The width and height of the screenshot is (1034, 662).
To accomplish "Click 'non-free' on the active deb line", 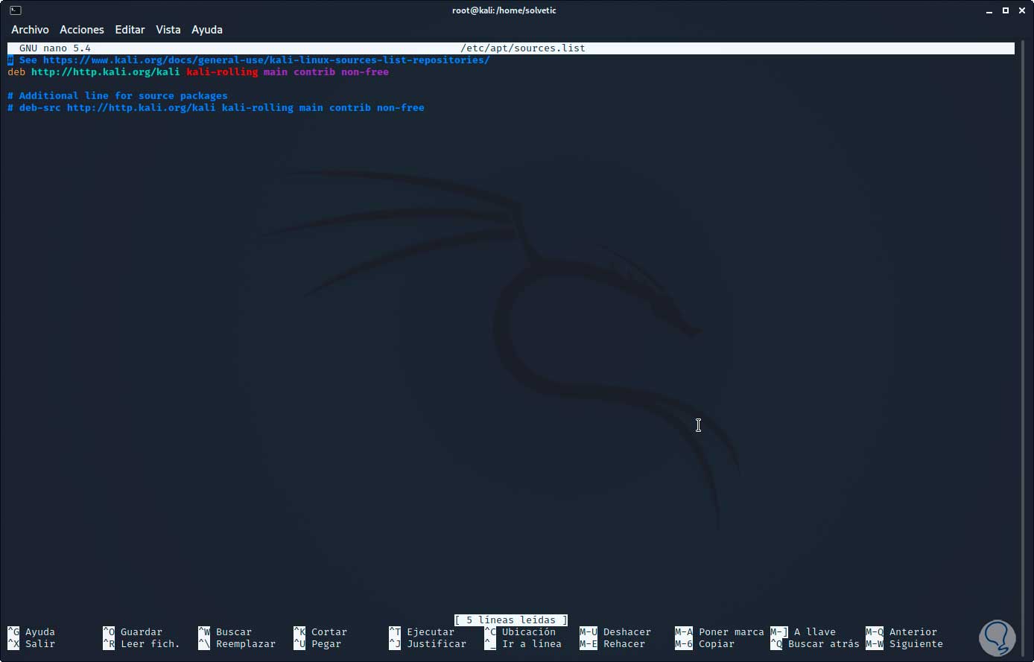I will (365, 72).
